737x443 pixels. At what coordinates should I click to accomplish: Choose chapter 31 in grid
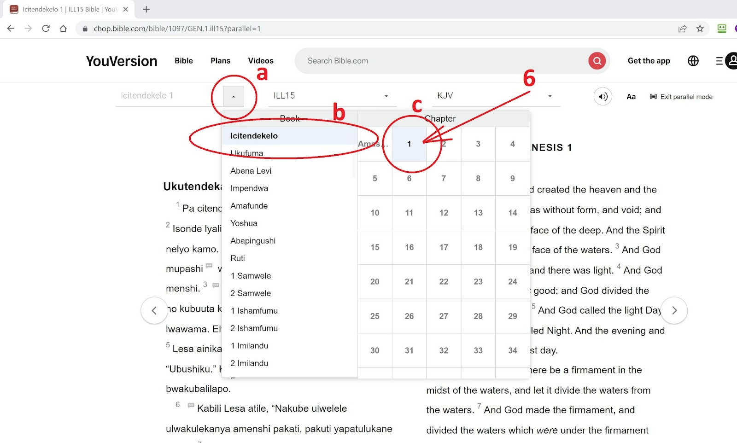pos(409,350)
